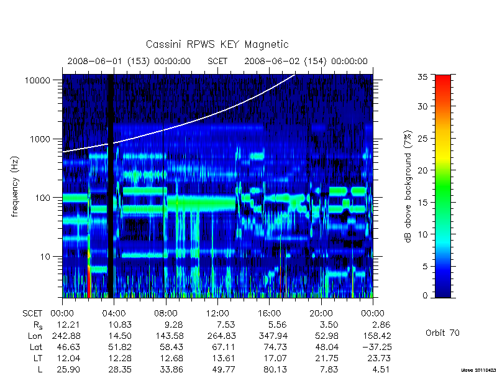Select the "12:00" time axis label

click(x=217, y=314)
